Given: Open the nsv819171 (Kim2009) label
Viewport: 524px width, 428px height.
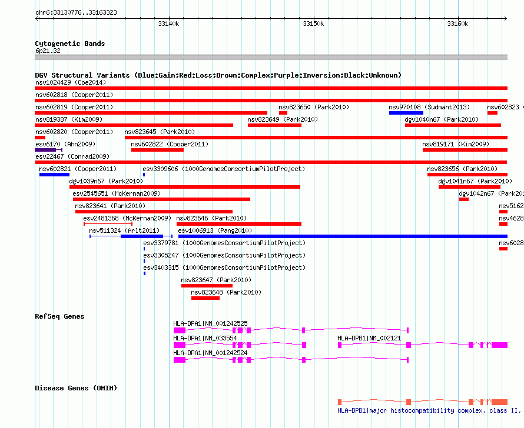Looking at the screenshot, I should click(456, 144).
